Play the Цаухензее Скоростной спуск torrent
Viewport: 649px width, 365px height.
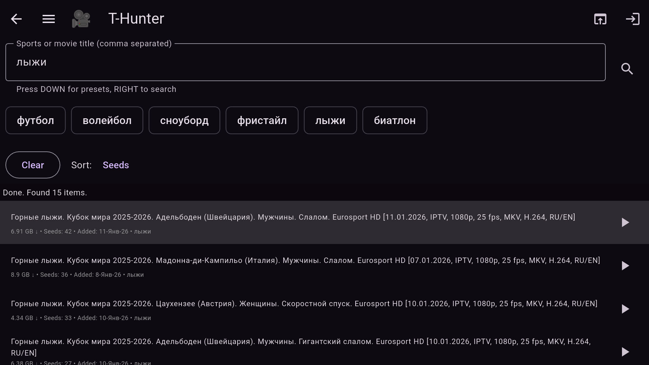(x=625, y=309)
